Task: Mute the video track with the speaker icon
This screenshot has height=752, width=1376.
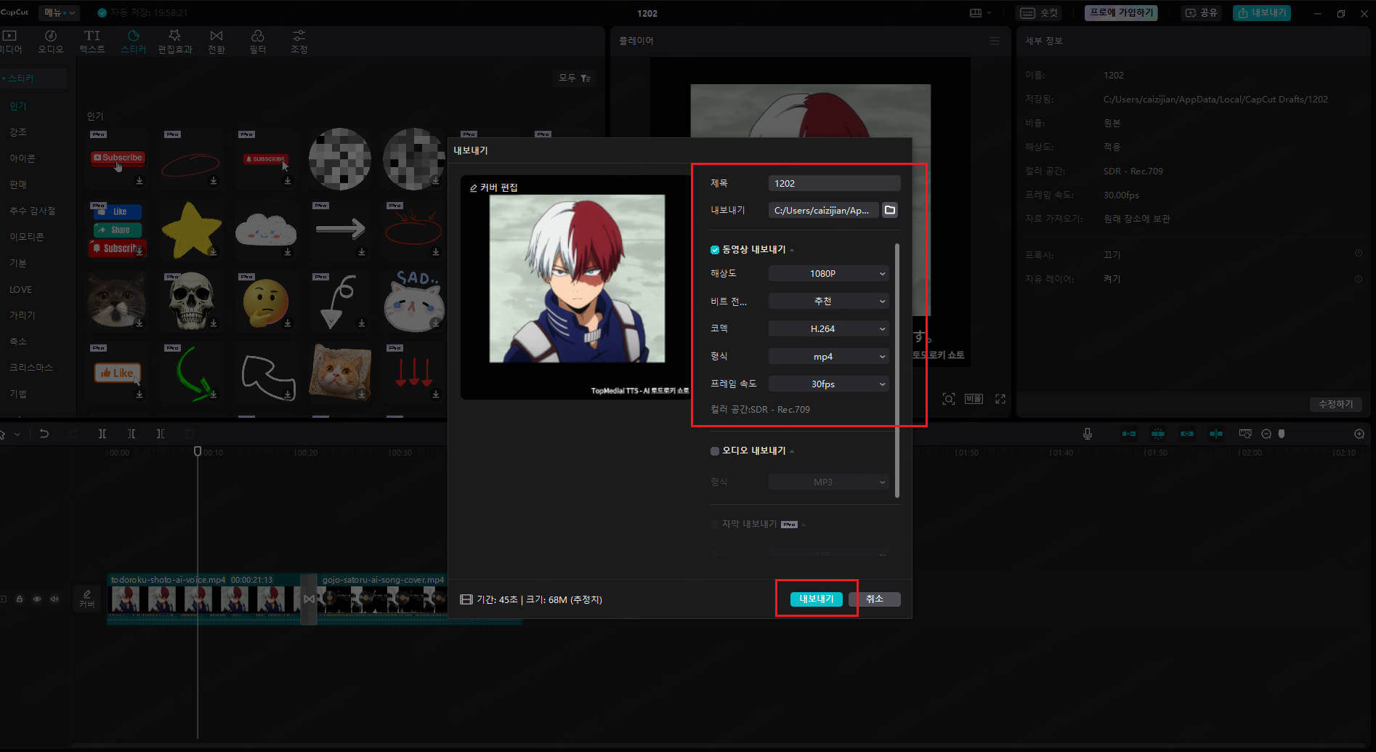Action: 54,599
